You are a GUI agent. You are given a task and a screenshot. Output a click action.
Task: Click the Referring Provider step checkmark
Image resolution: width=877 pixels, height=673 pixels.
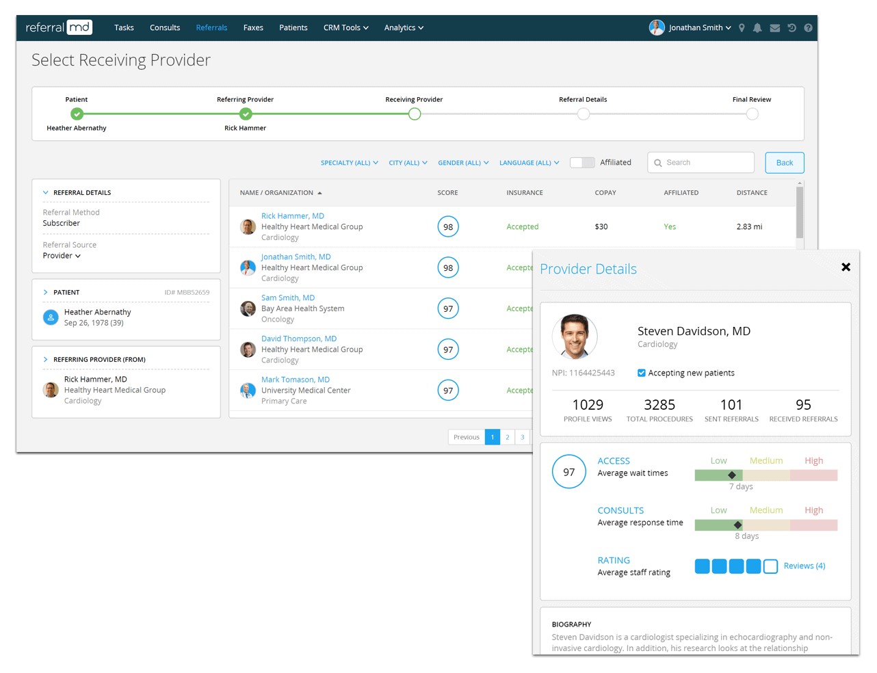tap(246, 114)
